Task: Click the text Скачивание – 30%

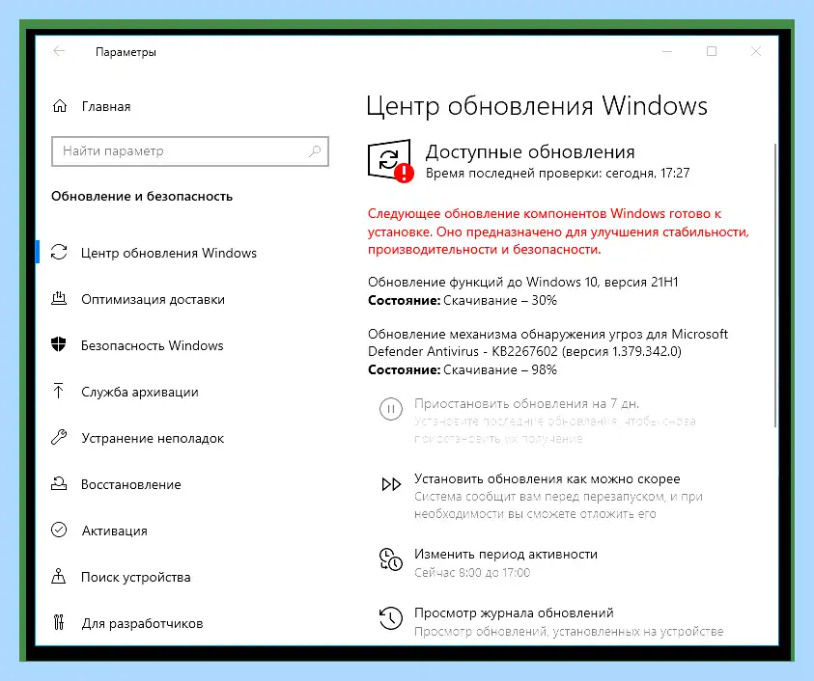Action: coord(499,300)
